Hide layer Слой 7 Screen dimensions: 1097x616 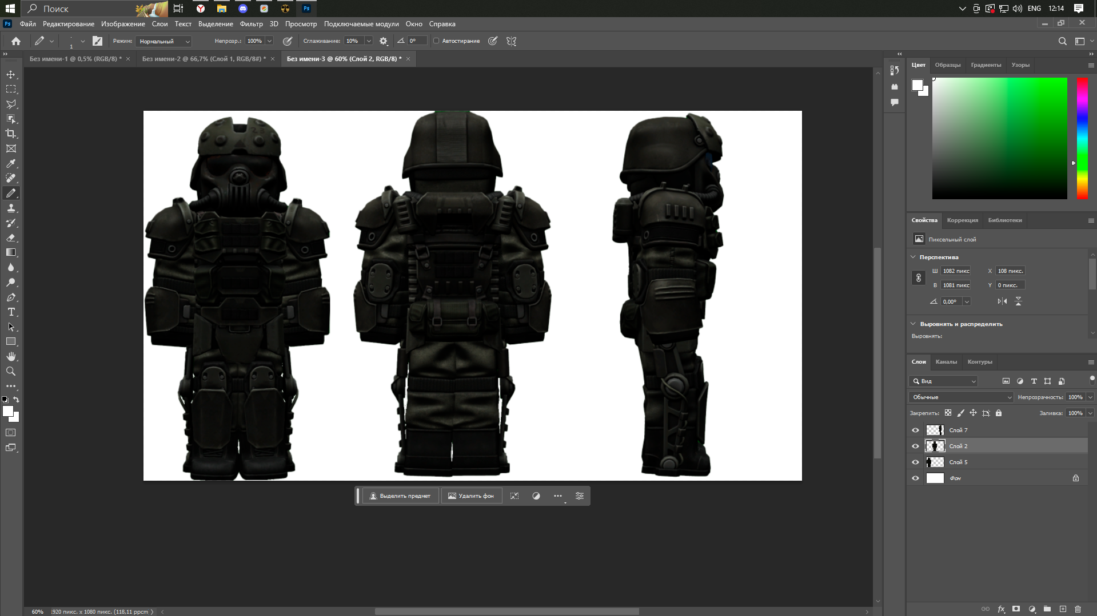(915, 430)
